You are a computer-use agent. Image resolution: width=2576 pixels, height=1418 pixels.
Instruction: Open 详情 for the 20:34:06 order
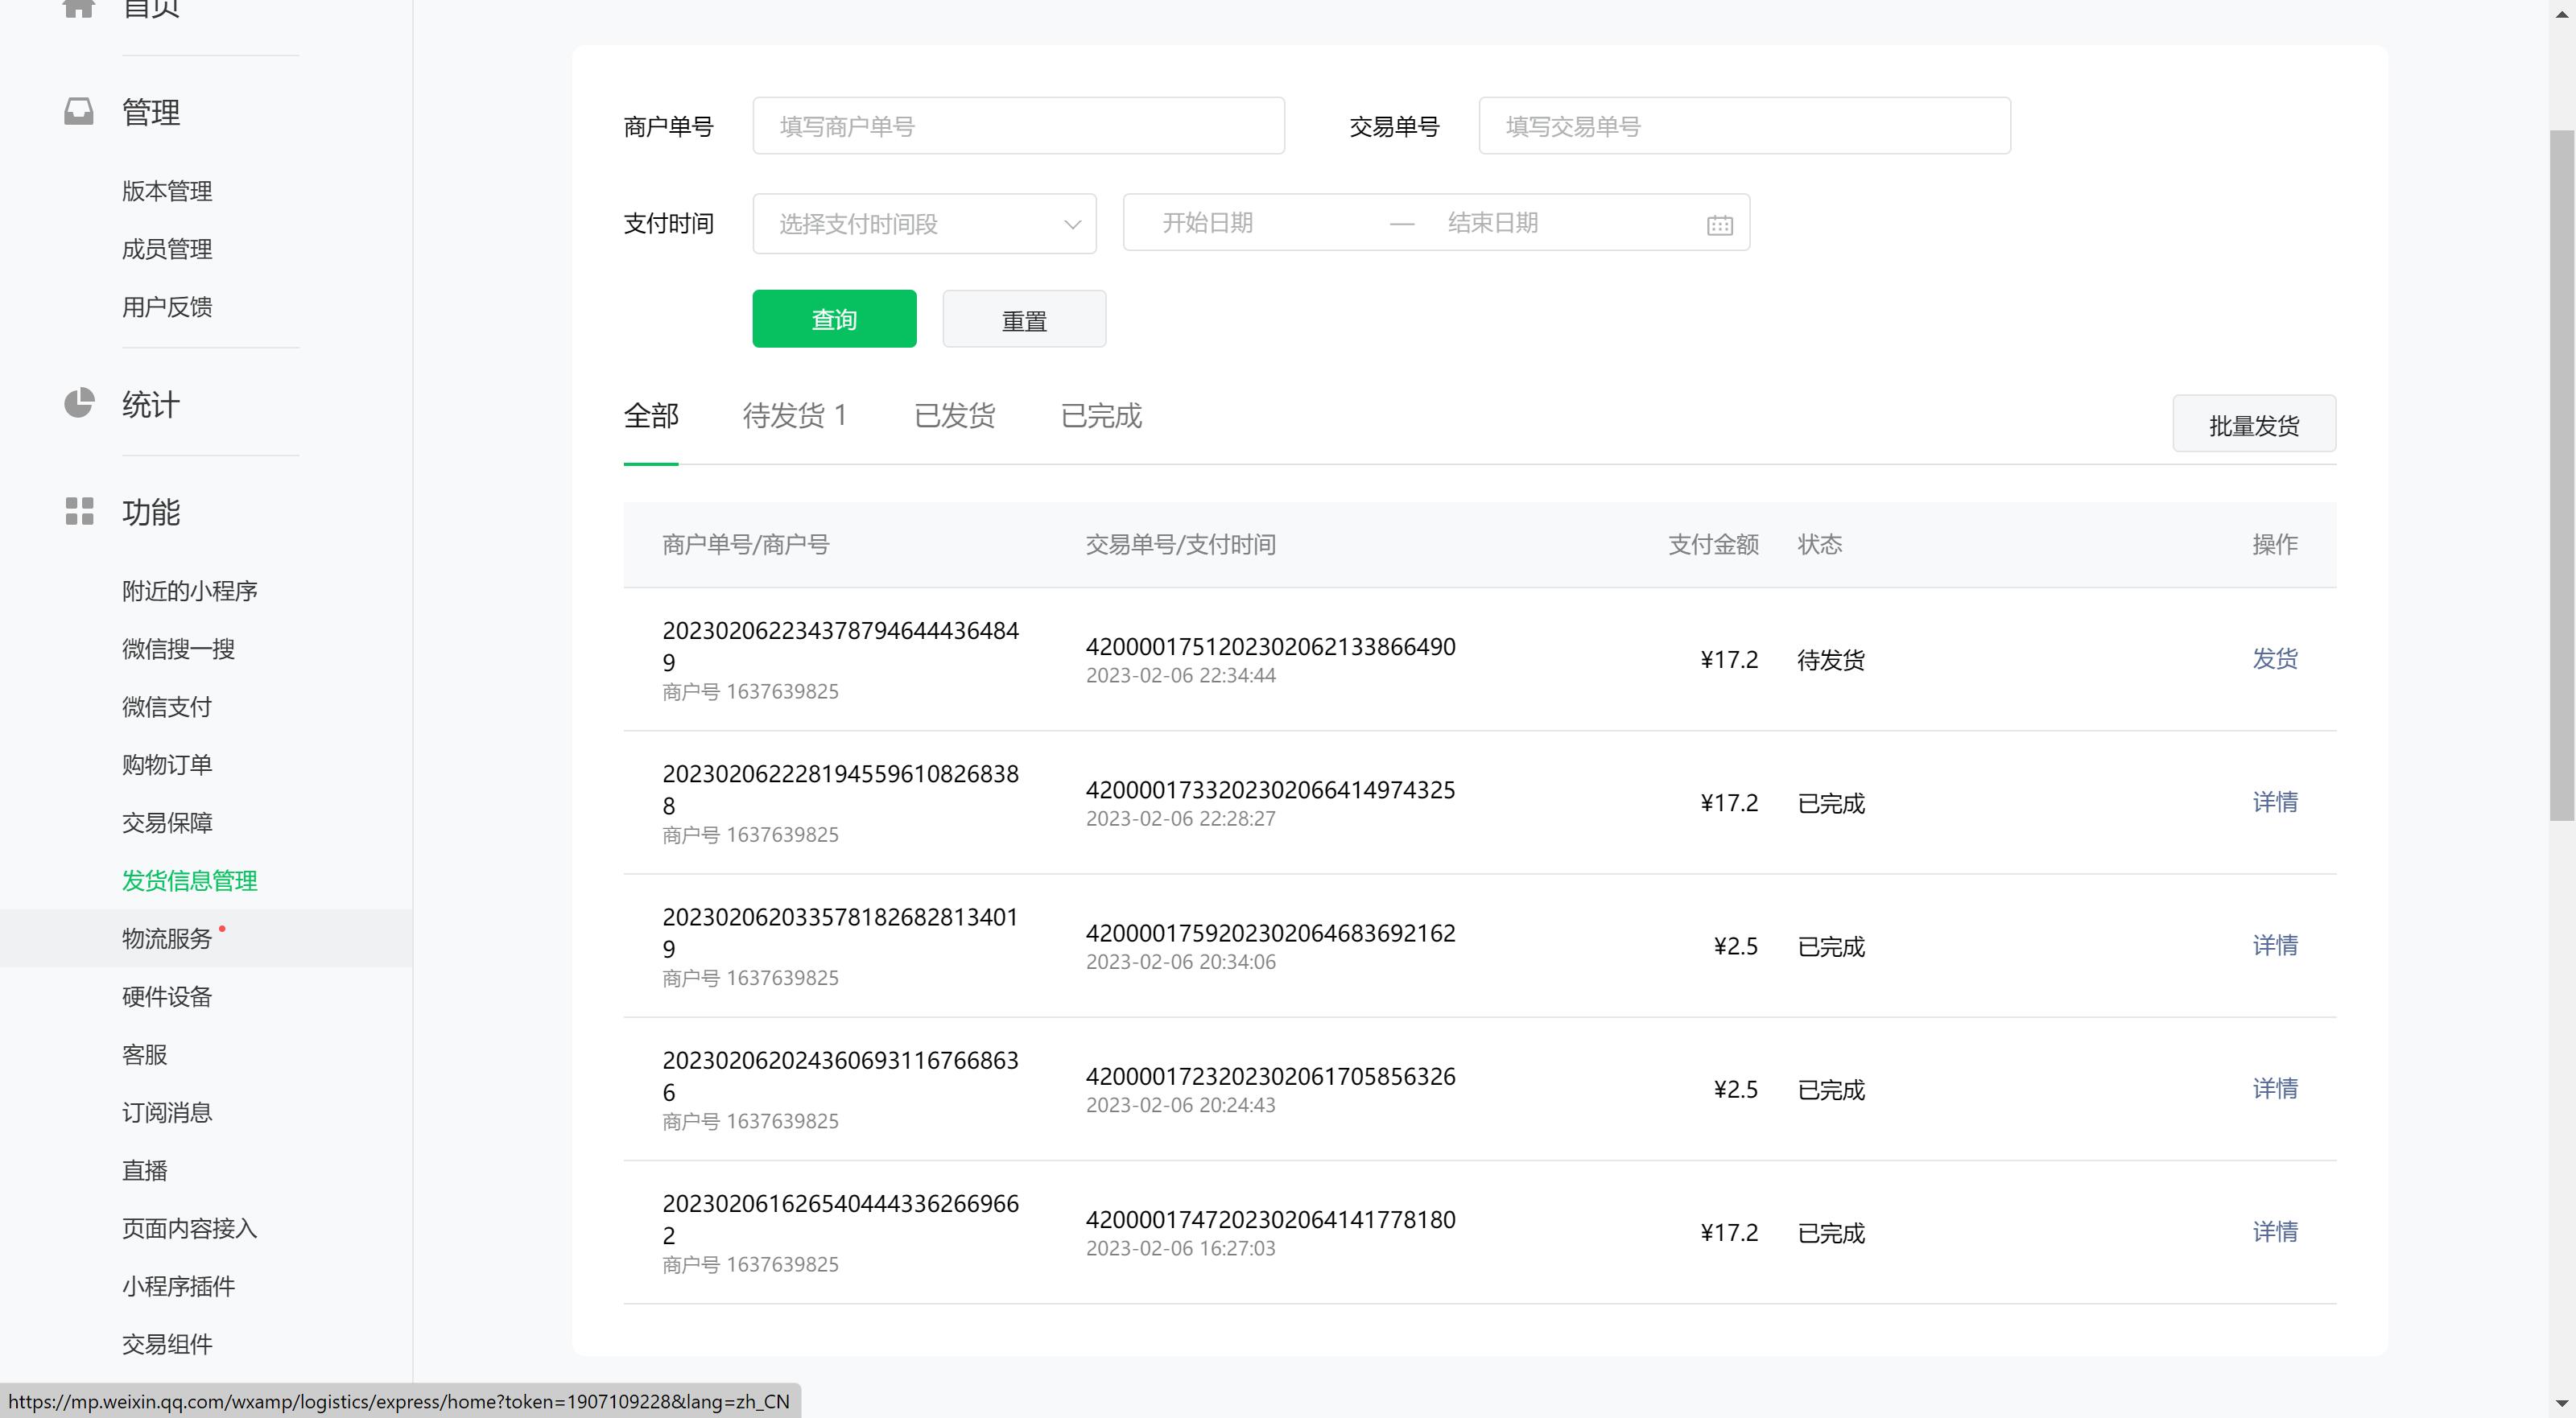tap(2275, 944)
